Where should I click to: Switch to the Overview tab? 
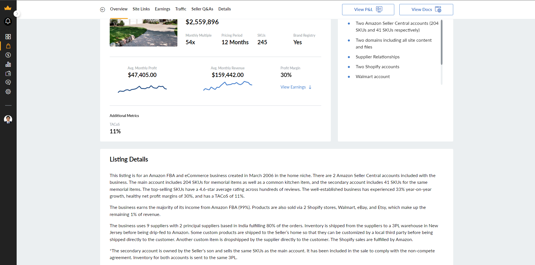click(x=119, y=9)
